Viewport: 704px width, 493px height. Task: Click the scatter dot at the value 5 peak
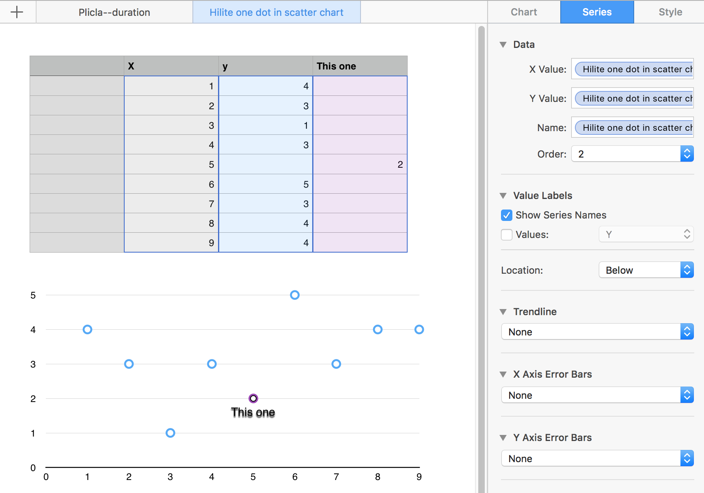[295, 295]
